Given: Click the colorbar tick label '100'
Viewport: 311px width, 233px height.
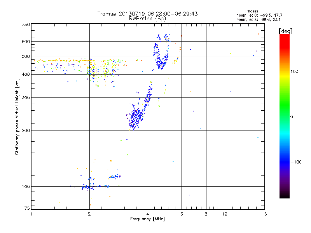Looking at the screenshot, I should click(294, 71).
